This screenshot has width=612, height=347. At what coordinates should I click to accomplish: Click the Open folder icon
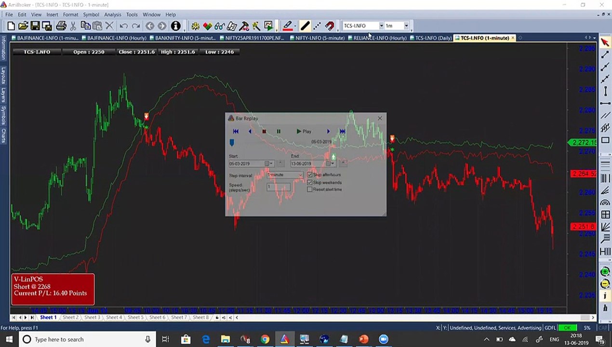point(23,26)
